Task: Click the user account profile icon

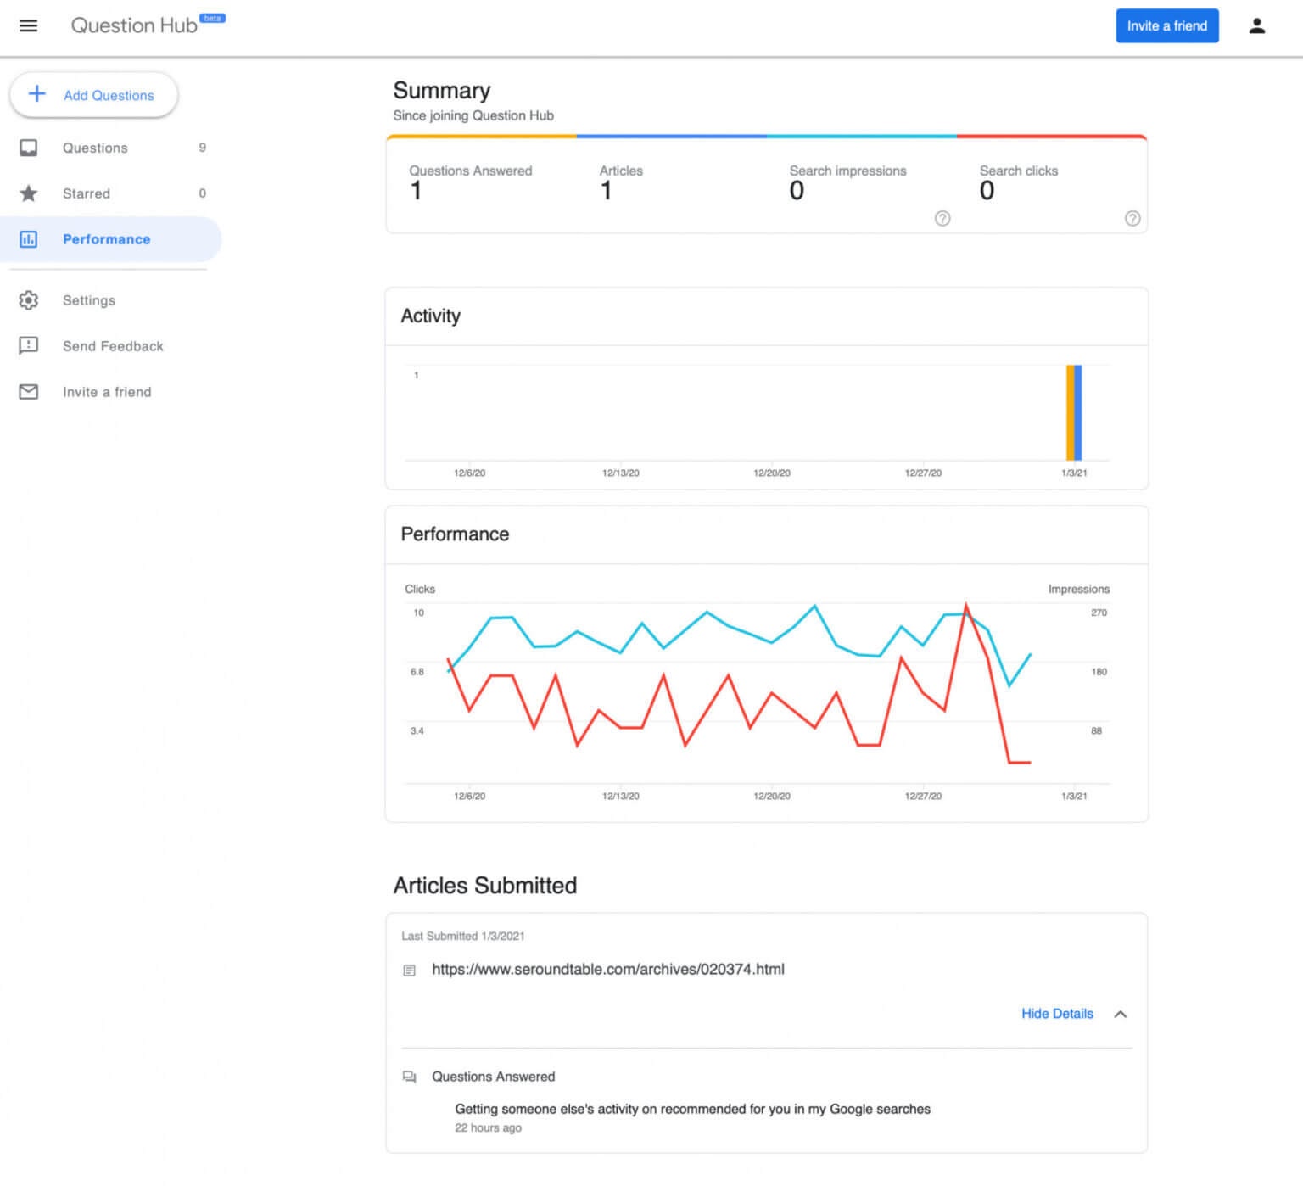Action: (1256, 25)
